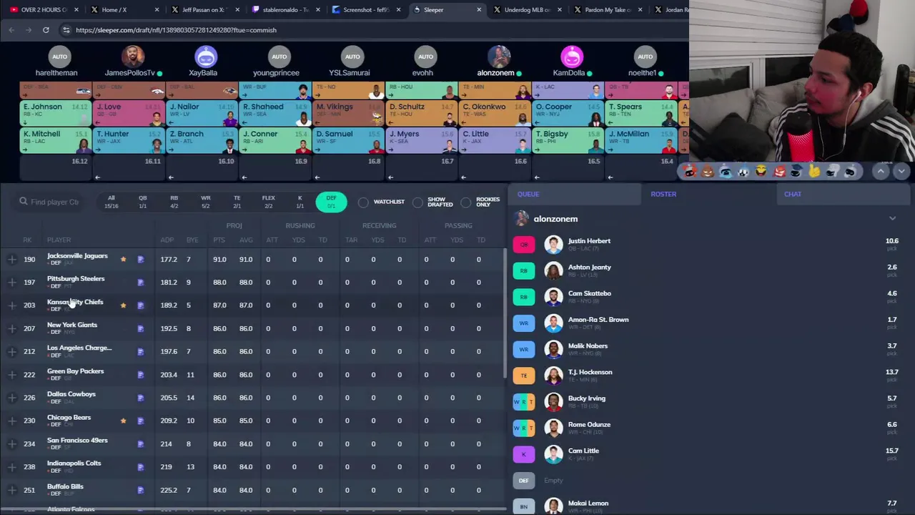
Task: Collapse emoji bar with up arrow
Action: tap(881, 171)
